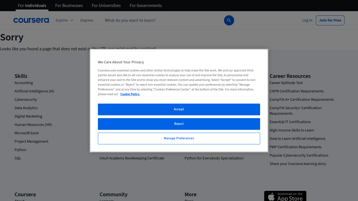Open How to Learn Artificial Intelligence link
The height and width of the screenshot is (201, 358).
[297, 139]
